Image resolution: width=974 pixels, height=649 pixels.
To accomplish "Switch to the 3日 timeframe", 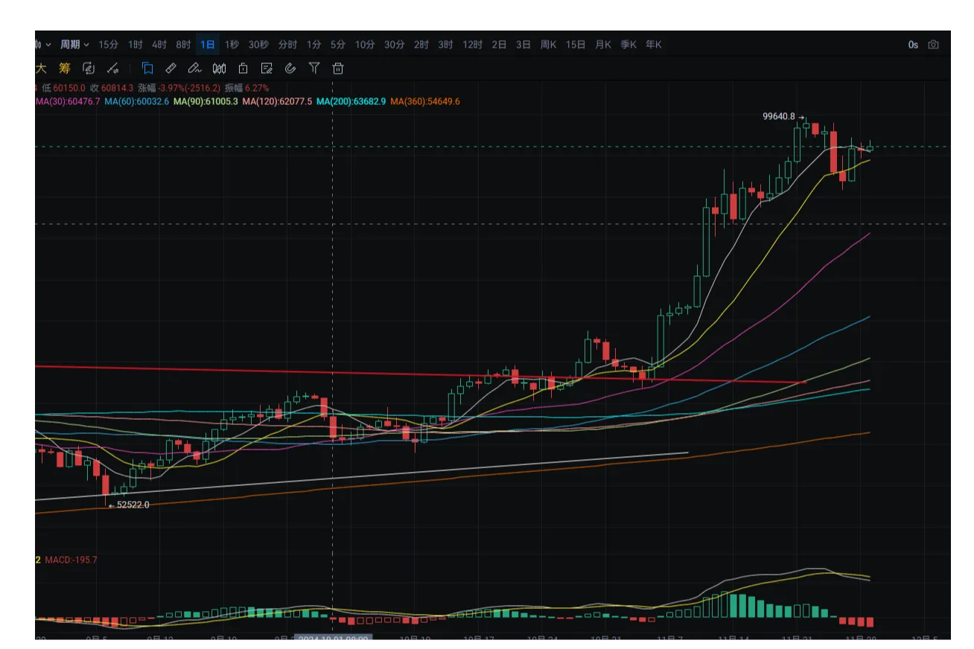I will pos(523,45).
